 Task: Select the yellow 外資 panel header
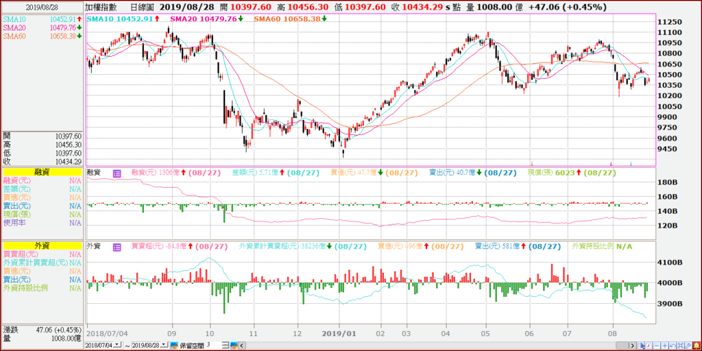coord(42,245)
